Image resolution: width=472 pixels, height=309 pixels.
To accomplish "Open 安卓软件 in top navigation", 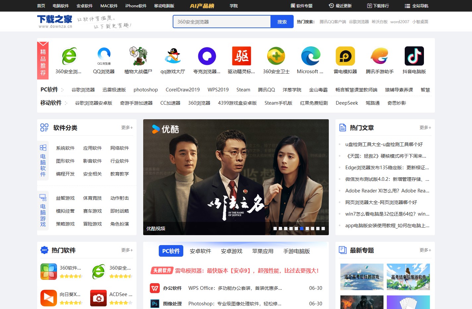I will coord(85,6).
